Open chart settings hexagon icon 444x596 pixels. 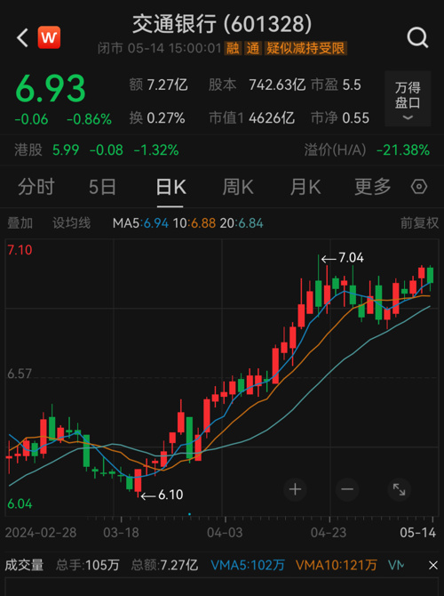click(x=419, y=187)
